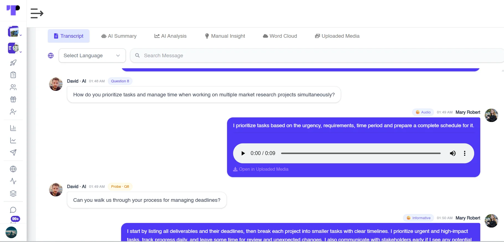Open the user-check icon in sidebar

pyautogui.click(x=13, y=112)
